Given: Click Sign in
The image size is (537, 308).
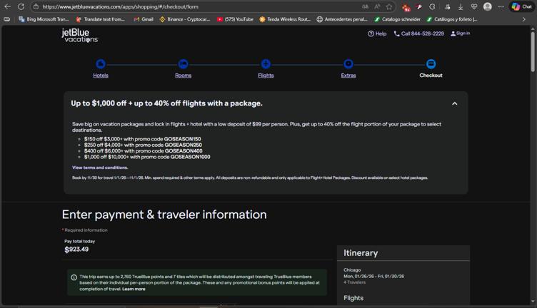Looking at the screenshot, I should [x=460, y=34].
